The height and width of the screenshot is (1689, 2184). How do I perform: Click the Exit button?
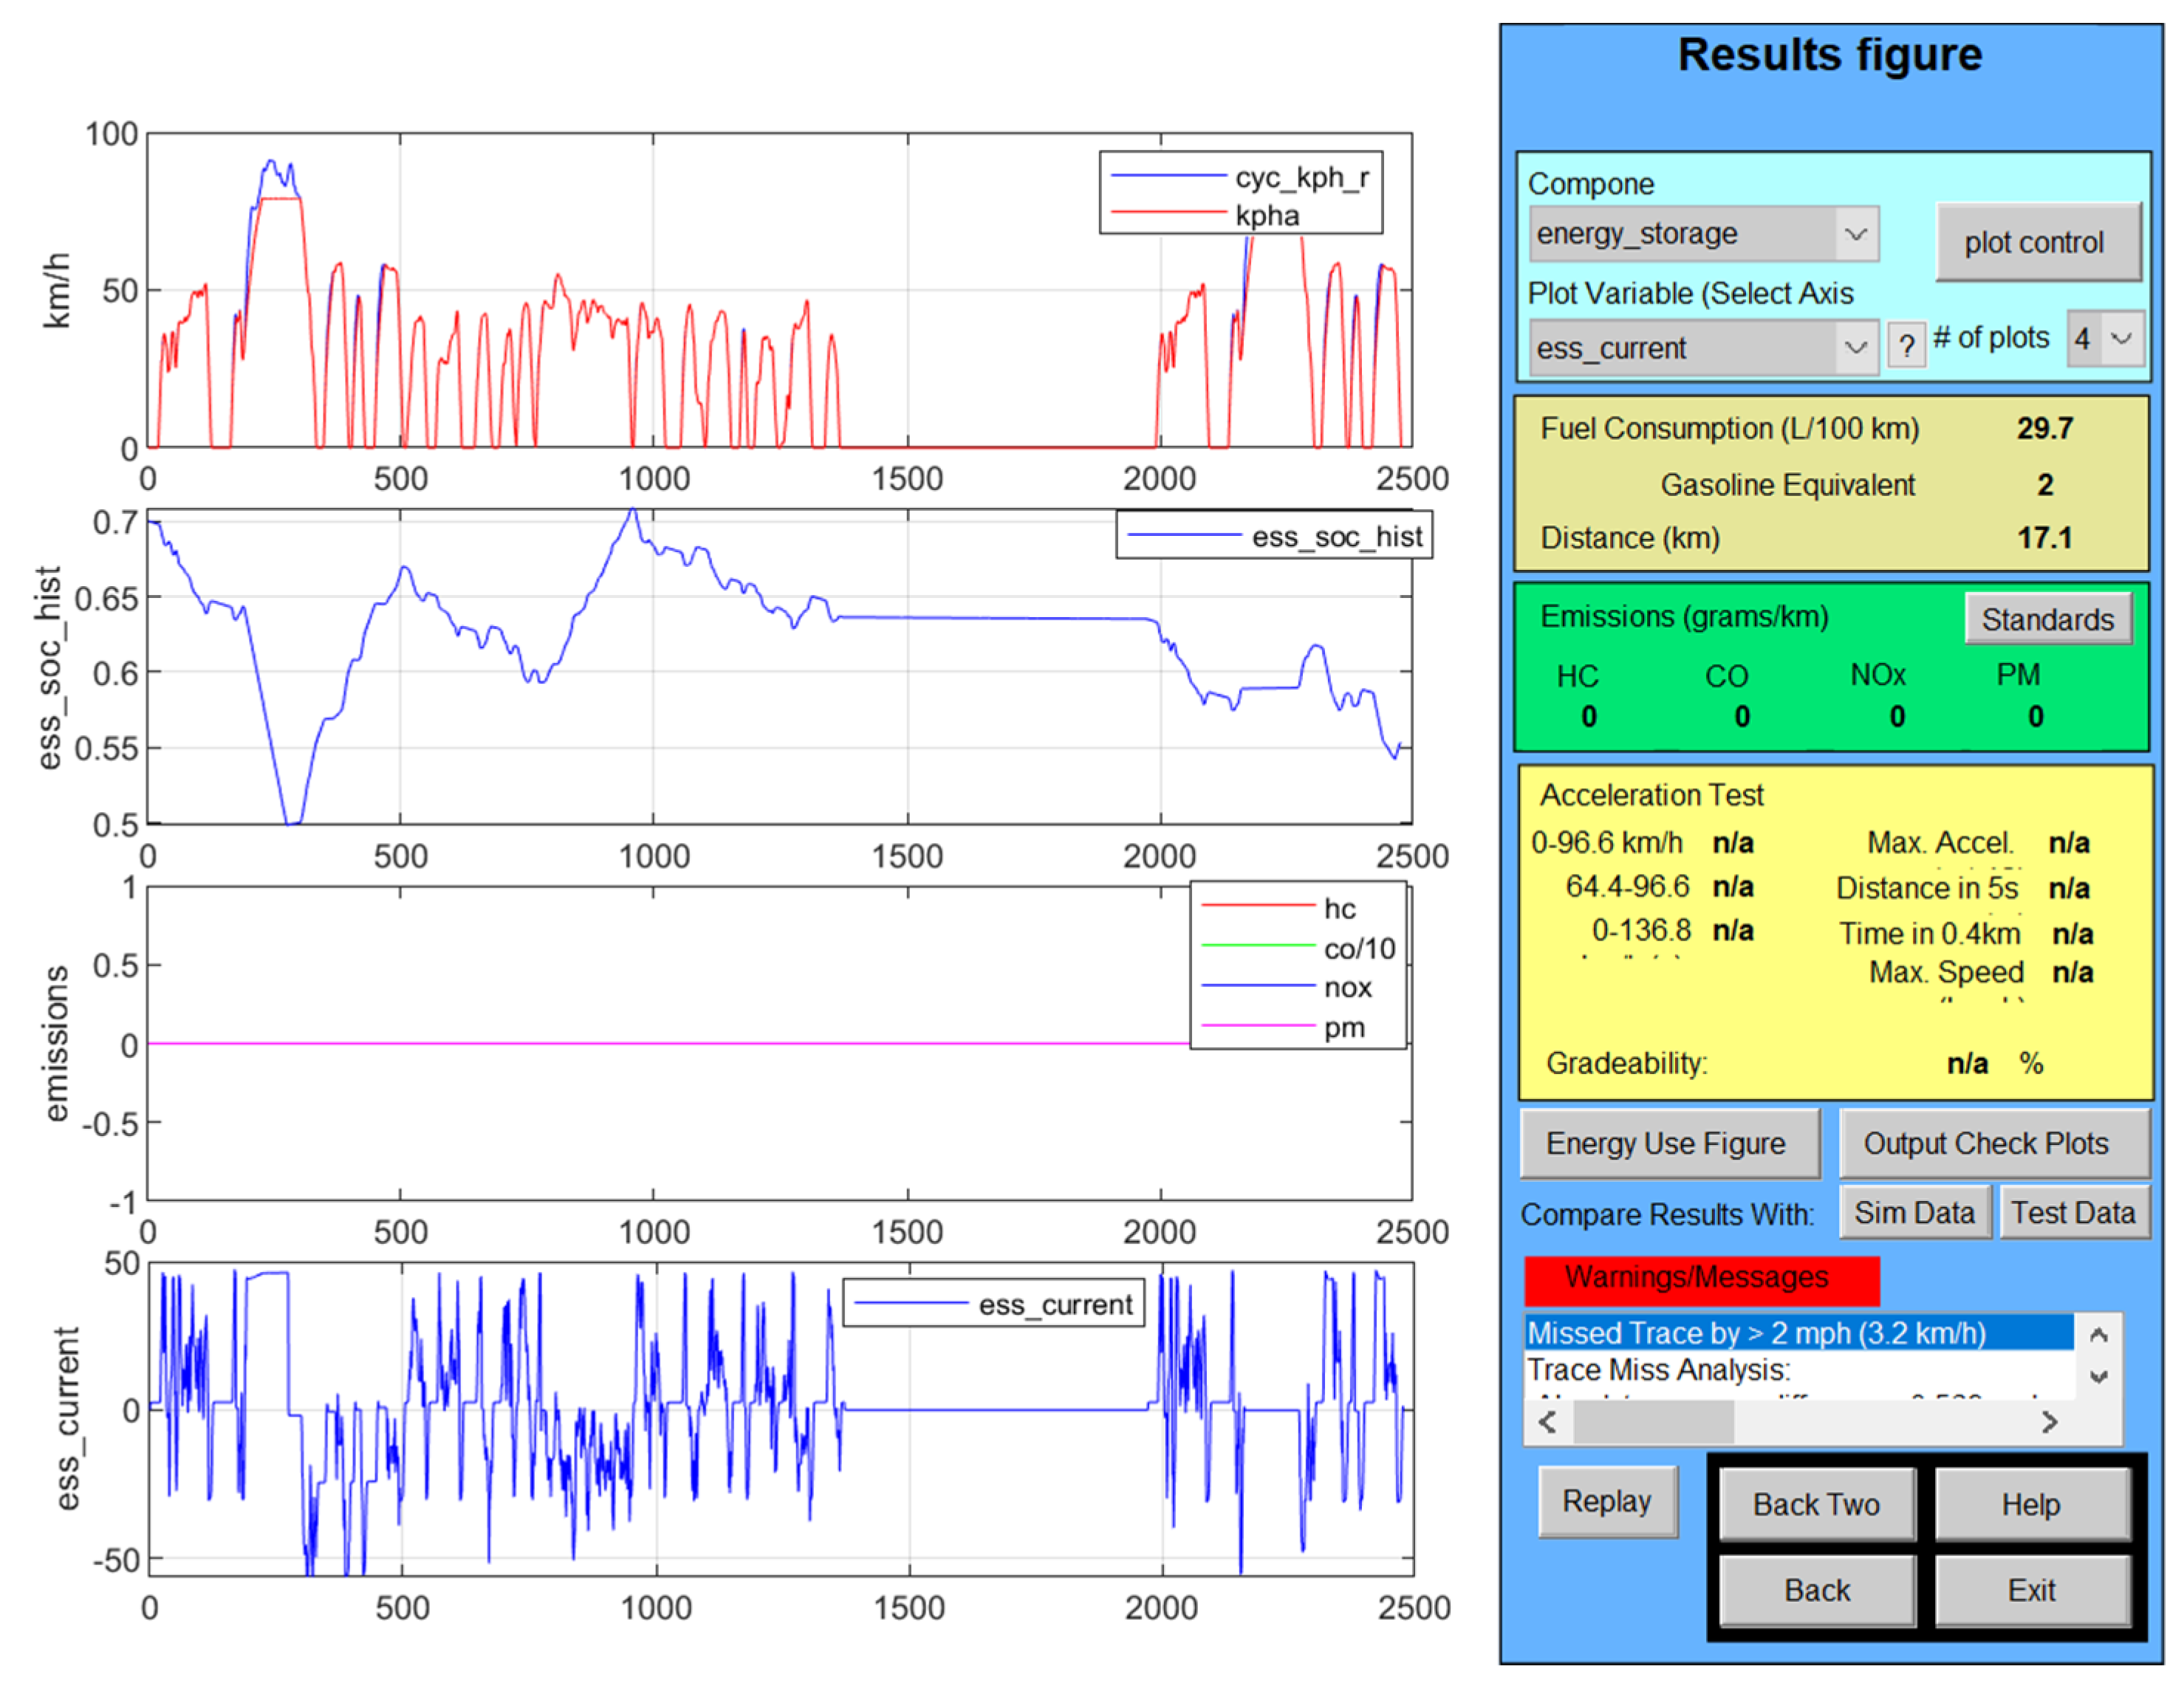point(2031,1590)
